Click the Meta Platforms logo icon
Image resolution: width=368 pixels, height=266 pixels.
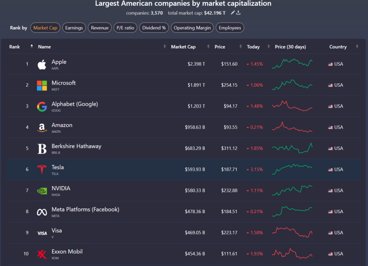[x=42, y=212]
